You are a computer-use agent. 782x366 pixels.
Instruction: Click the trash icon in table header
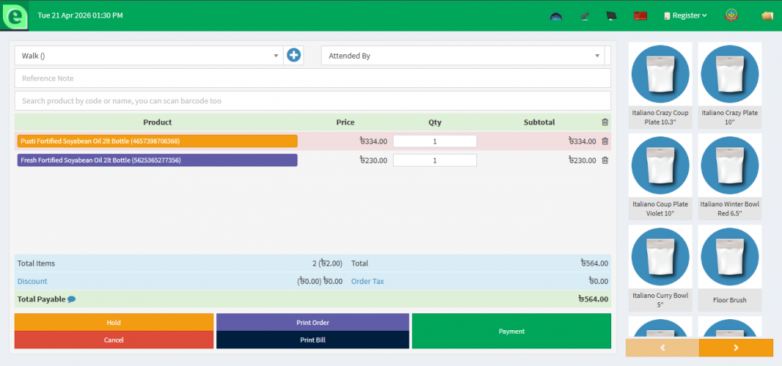[x=605, y=122]
